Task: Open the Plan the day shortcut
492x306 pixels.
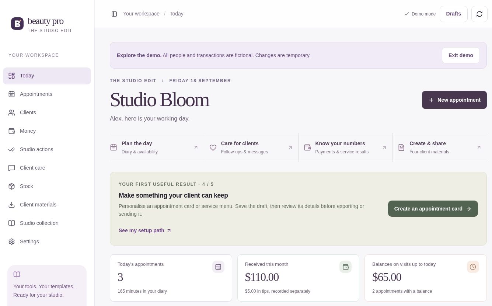Action: point(157,147)
